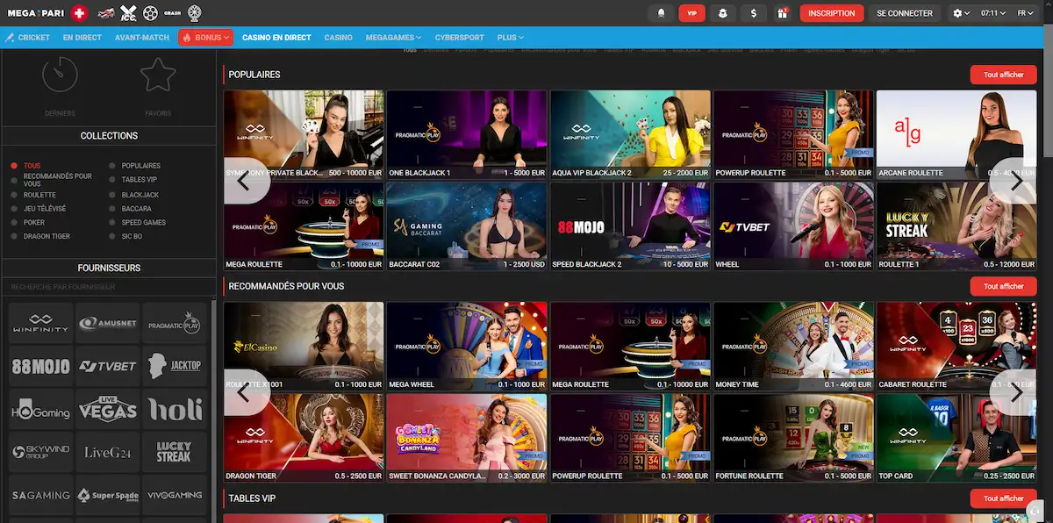
Task: Click Tout afficher for Populaires
Action: (x=1003, y=75)
